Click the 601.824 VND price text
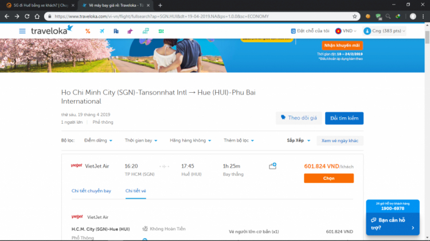The height and width of the screenshot is (241, 430). click(322, 166)
